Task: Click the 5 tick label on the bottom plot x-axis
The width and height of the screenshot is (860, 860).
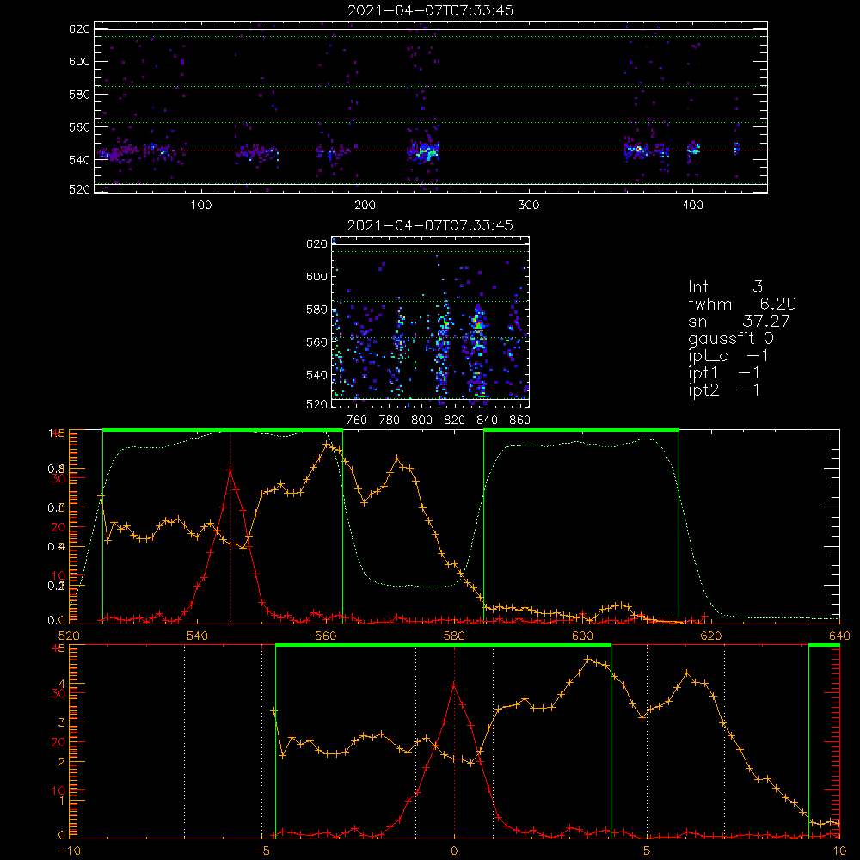Action: [648, 851]
